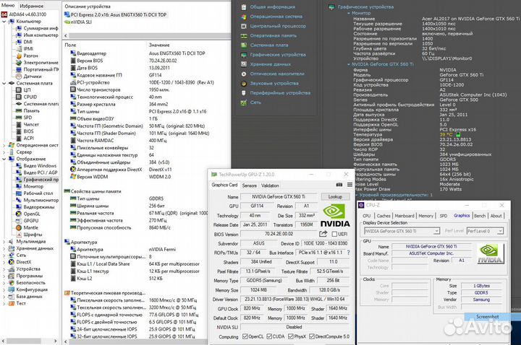Click the BIOS share/export icon in GPU-Z
Image resolution: width=521 pixels, height=345 pixels.
pos(323,234)
